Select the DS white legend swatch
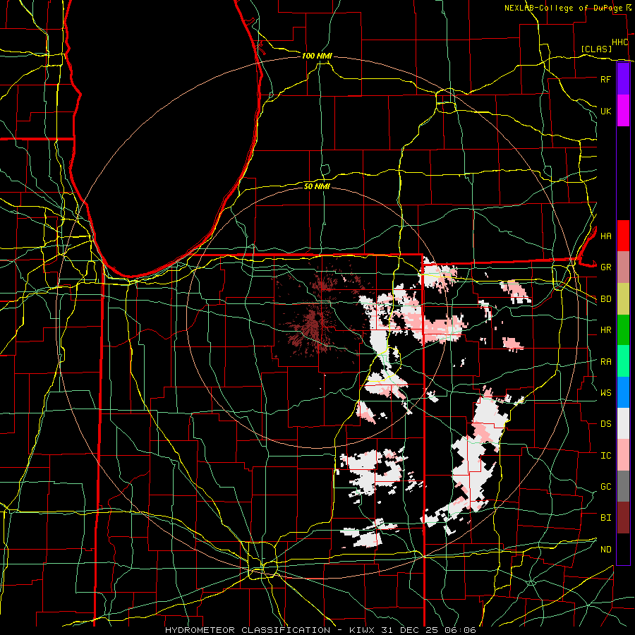This screenshot has width=635, height=635. (x=623, y=423)
